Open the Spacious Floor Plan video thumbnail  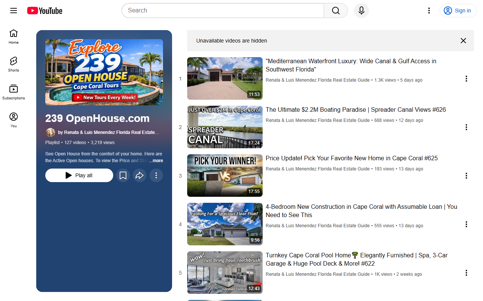tap(225, 224)
